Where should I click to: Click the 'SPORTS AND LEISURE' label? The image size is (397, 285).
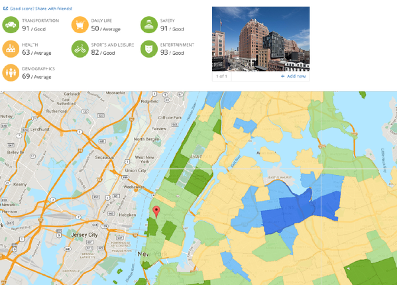click(x=113, y=44)
